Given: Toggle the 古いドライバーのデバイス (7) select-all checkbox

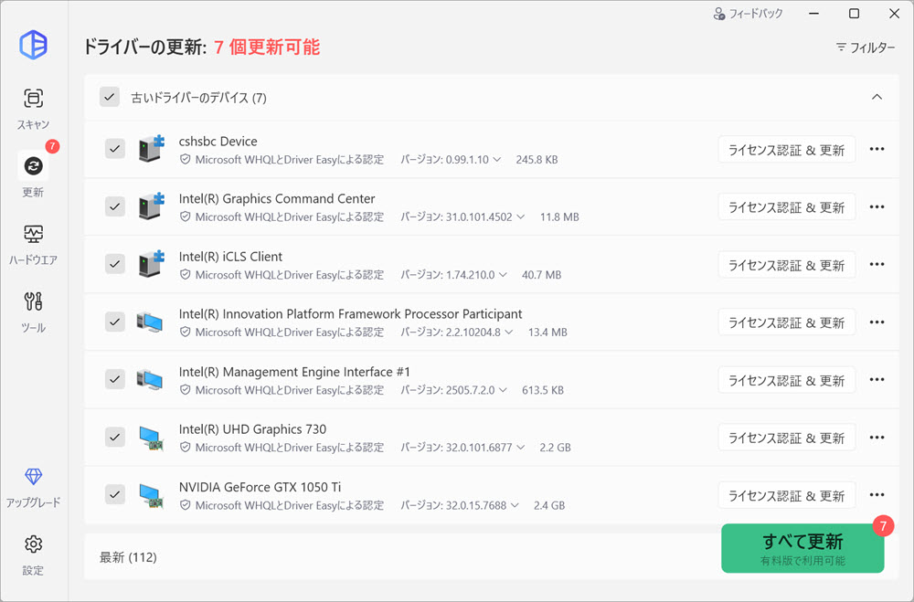Looking at the screenshot, I should point(110,97).
